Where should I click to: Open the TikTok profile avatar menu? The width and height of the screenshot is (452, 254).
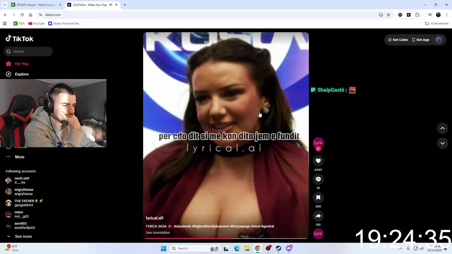439,40
